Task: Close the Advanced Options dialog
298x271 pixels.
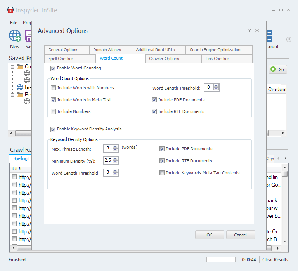Action: click(257, 30)
